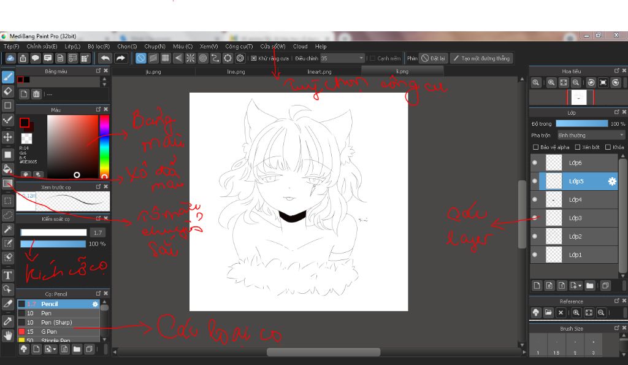
Task: Adjust the Độ trong opacity slider
Action: point(581,124)
